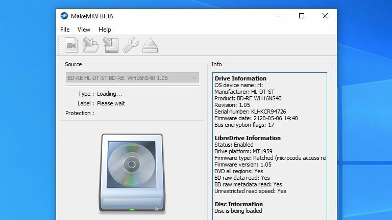Open the File menu
The width and height of the screenshot is (392, 220).
tap(65, 30)
